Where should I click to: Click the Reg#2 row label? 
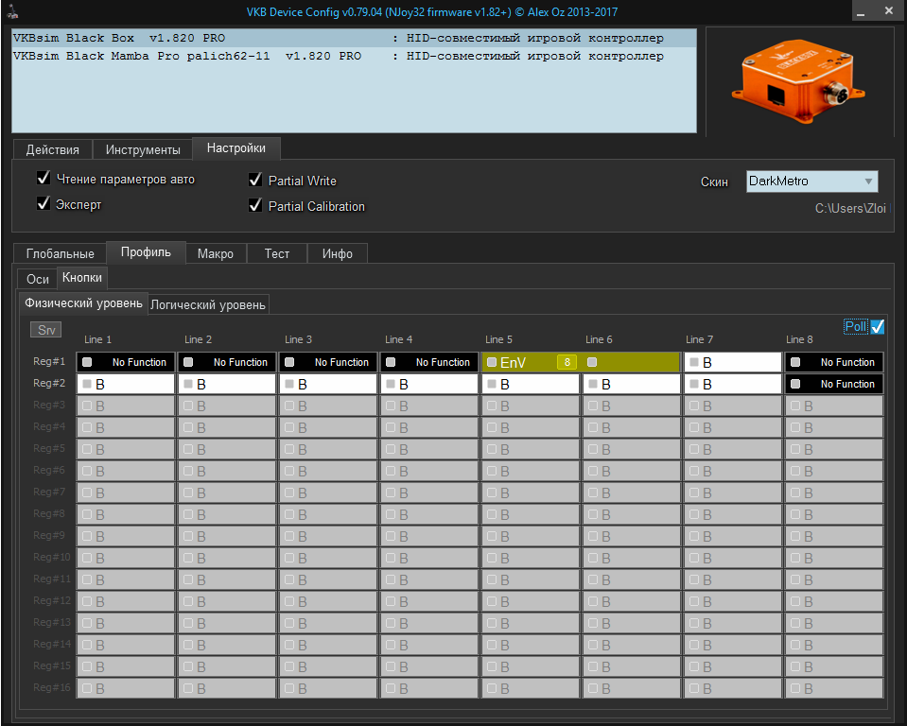pos(49,383)
